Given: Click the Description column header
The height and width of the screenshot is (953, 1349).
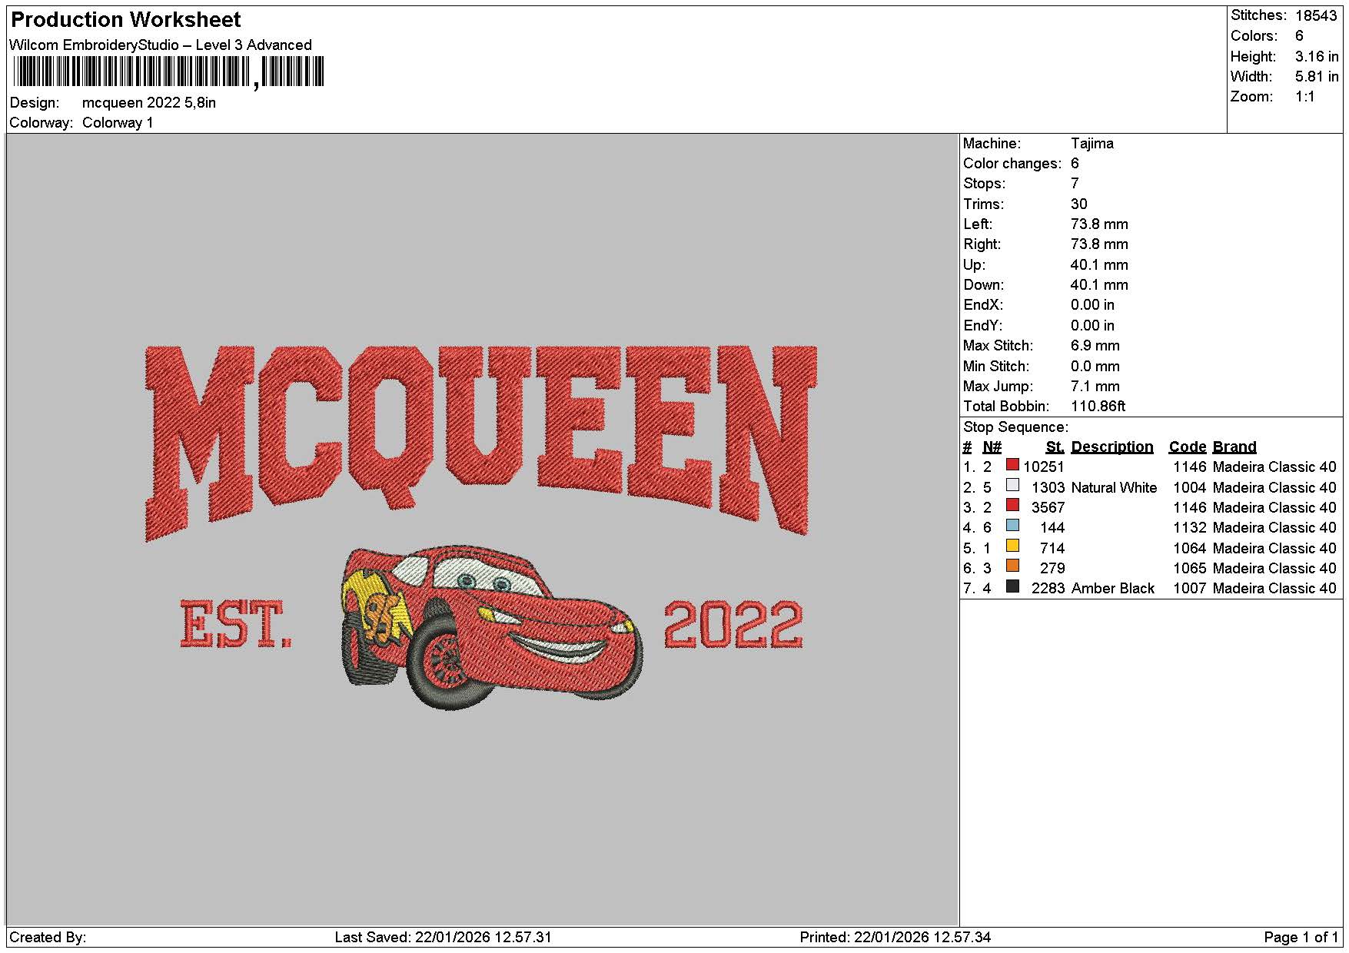Looking at the screenshot, I should tap(1112, 447).
